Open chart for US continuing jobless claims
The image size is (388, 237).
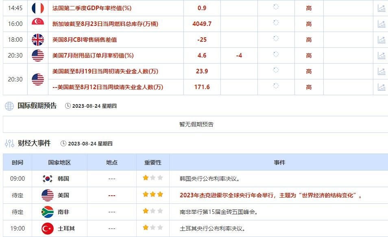[x=381, y=87]
